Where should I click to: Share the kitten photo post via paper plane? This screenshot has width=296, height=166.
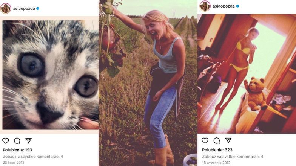[x=28, y=141]
